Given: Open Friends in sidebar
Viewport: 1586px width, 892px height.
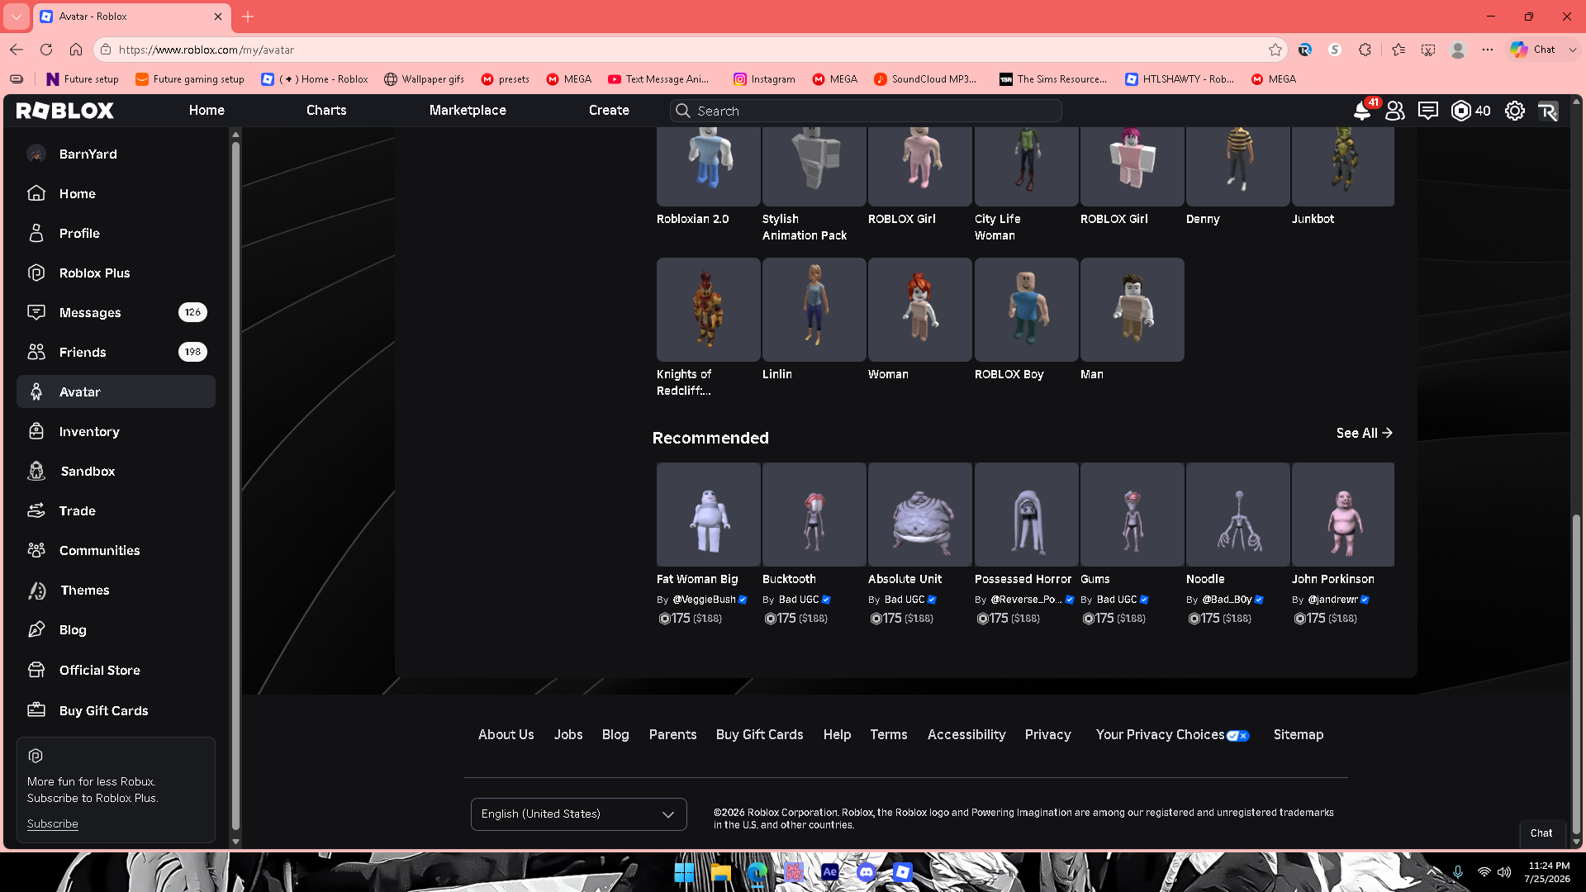Looking at the screenshot, I should coord(116,352).
